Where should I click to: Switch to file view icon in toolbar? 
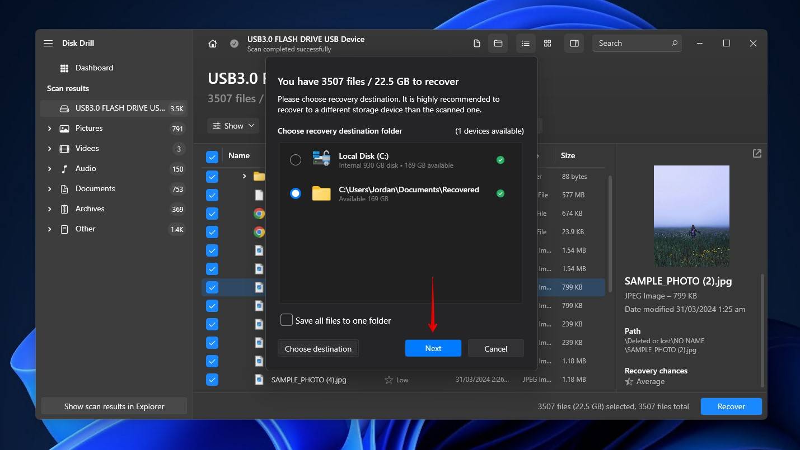(x=477, y=43)
